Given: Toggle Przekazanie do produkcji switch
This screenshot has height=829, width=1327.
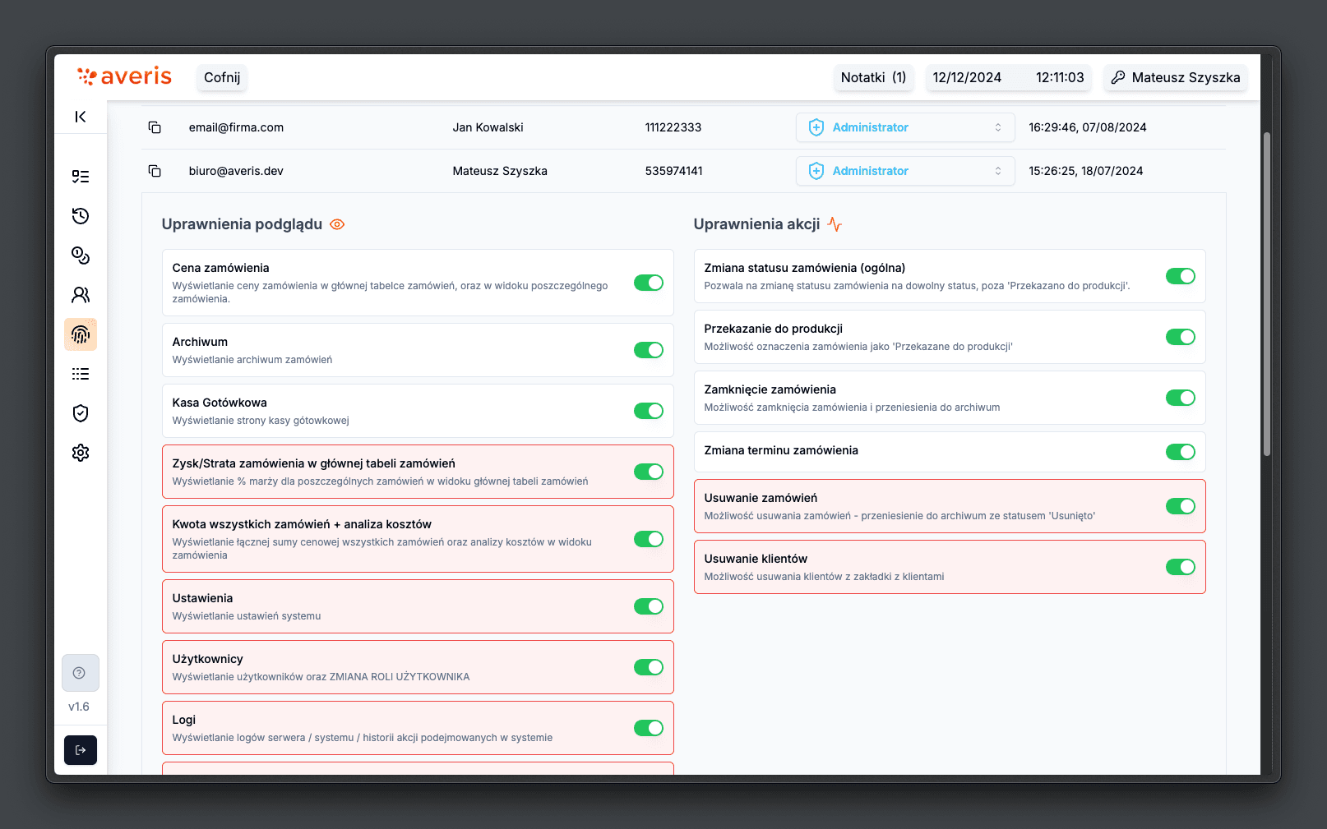Looking at the screenshot, I should tap(1181, 337).
